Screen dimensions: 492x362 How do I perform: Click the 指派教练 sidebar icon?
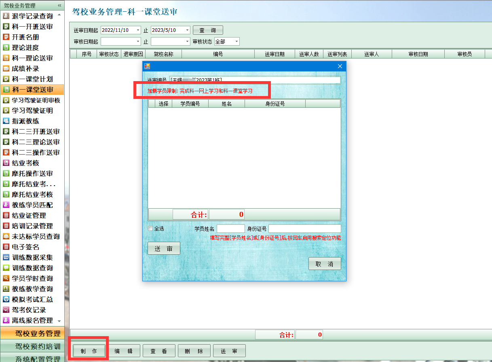[x=6, y=121]
